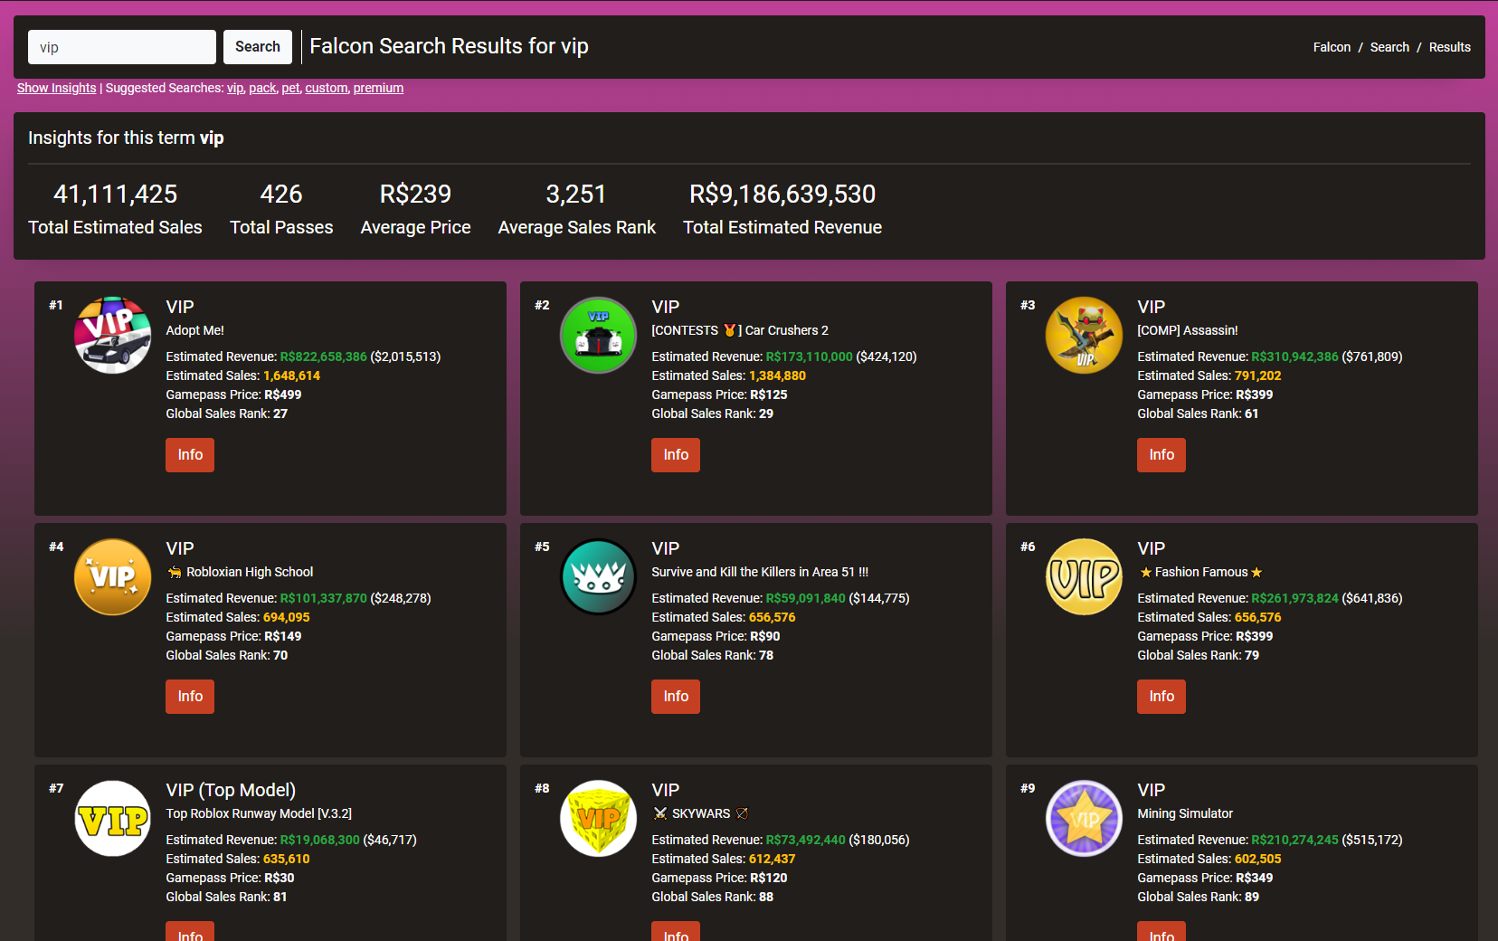This screenshot has width=1498, height=941.
Task: Click the Mining Simulator star VIP icon
Action: click(x=1084, y=818)
